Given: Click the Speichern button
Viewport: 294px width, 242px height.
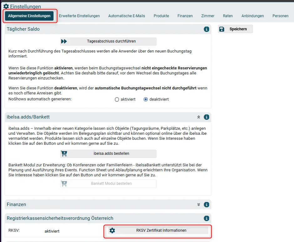Looking at the screenshot, I should (x=235, y=29).
